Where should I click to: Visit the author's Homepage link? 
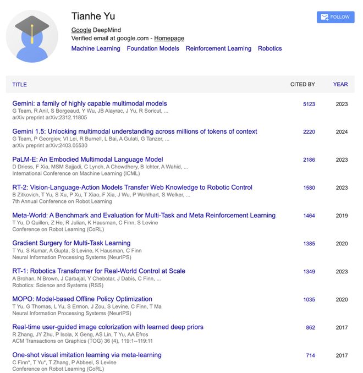tap(169, 39)
